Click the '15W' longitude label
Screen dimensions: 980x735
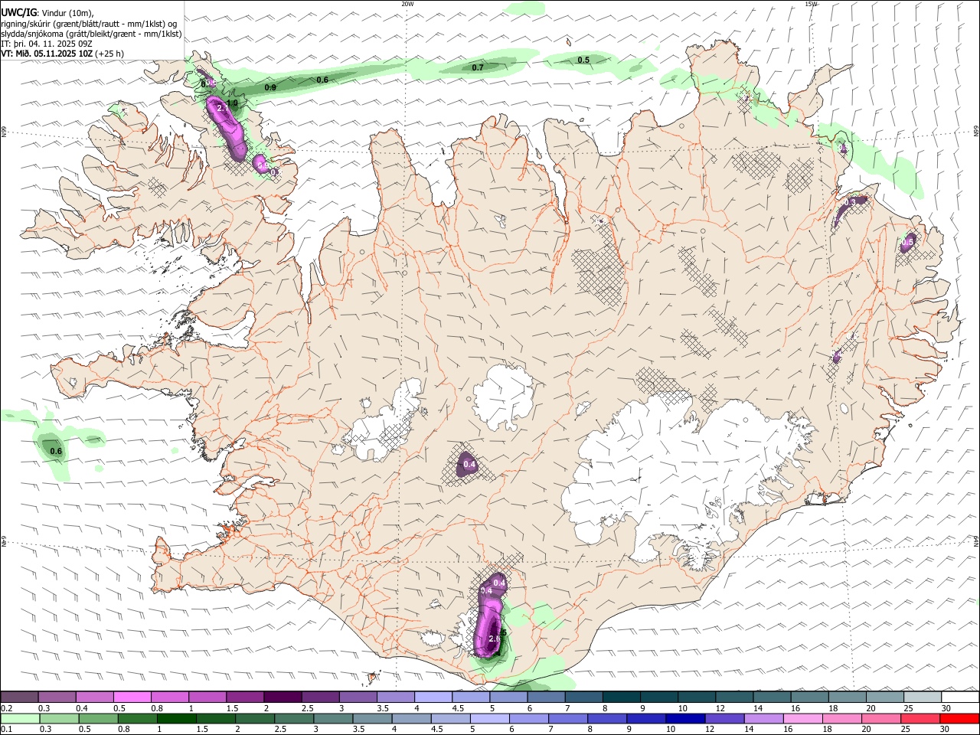pyautogui.click(x=810, y=4)
